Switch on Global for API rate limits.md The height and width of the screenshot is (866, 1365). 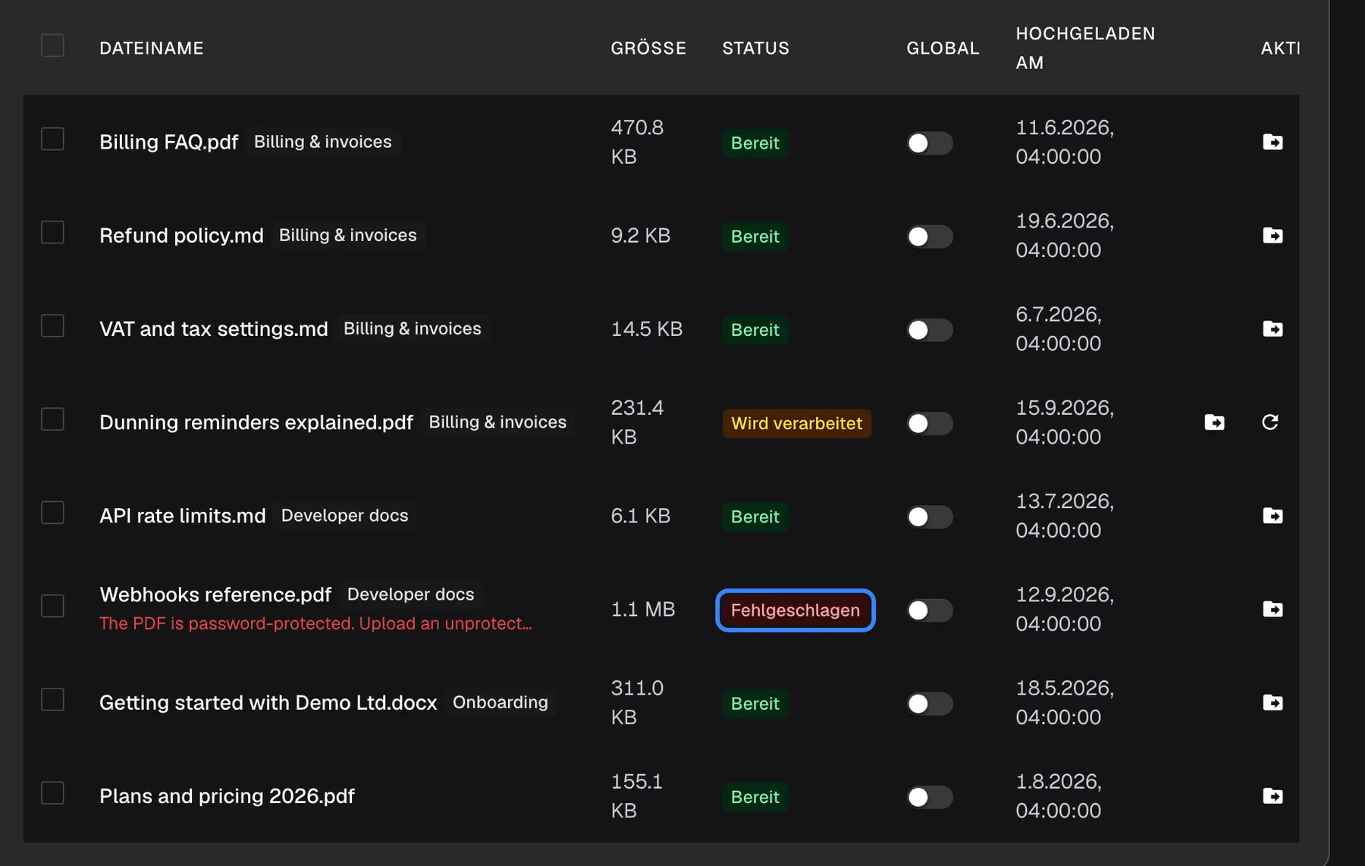pyautogui.click(x=930, y=517)
